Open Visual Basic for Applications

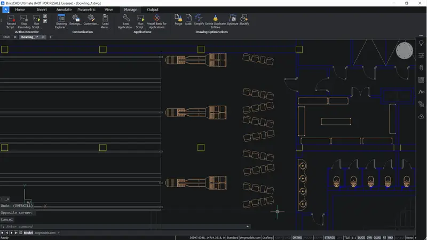(x=157, y=19)
